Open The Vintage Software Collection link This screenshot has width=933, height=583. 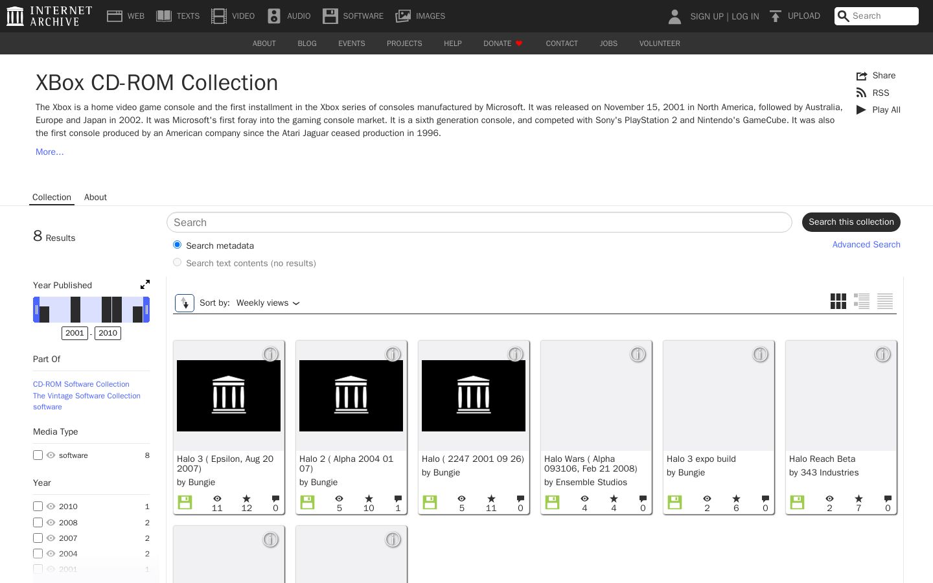[x=87, y=396]
